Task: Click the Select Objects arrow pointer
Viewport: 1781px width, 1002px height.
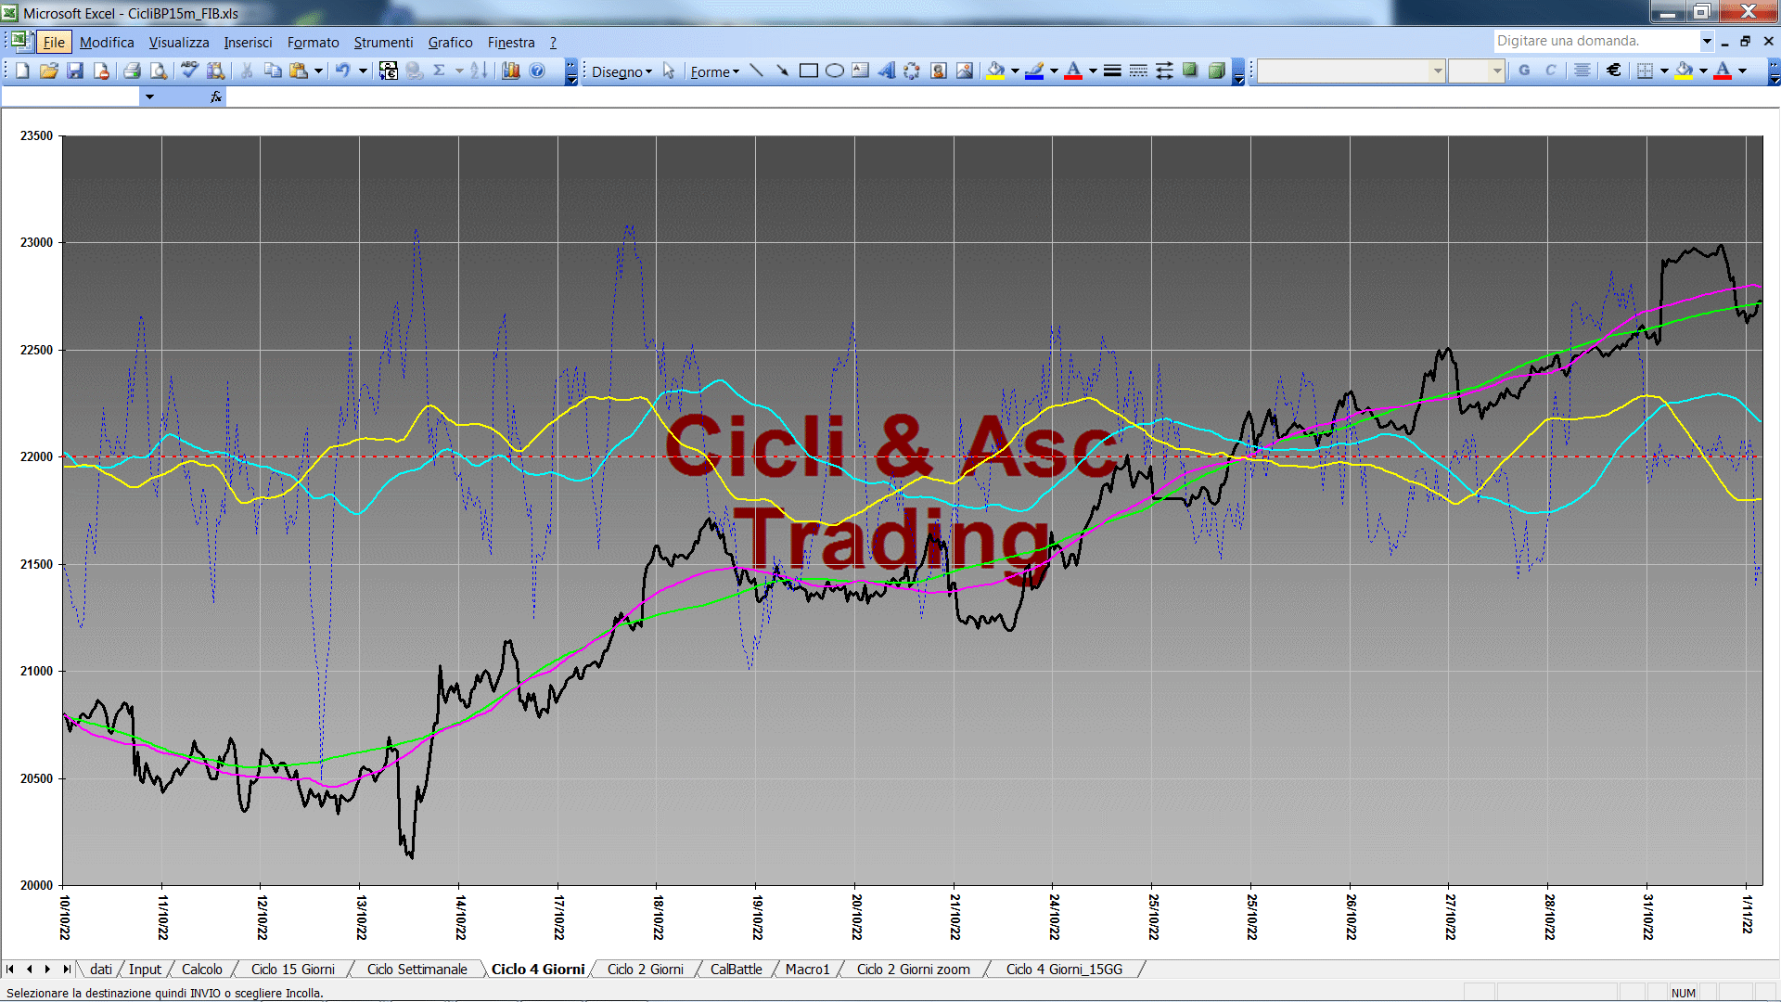Action: coord(669,71)
